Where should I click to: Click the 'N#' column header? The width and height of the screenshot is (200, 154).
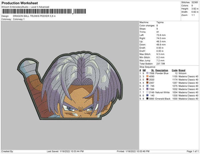pyautogui.click(x=144, y=70)
